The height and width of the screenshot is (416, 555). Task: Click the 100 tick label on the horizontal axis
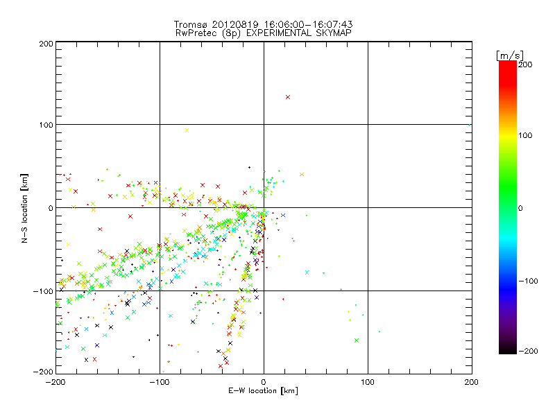tap(368, 381)
